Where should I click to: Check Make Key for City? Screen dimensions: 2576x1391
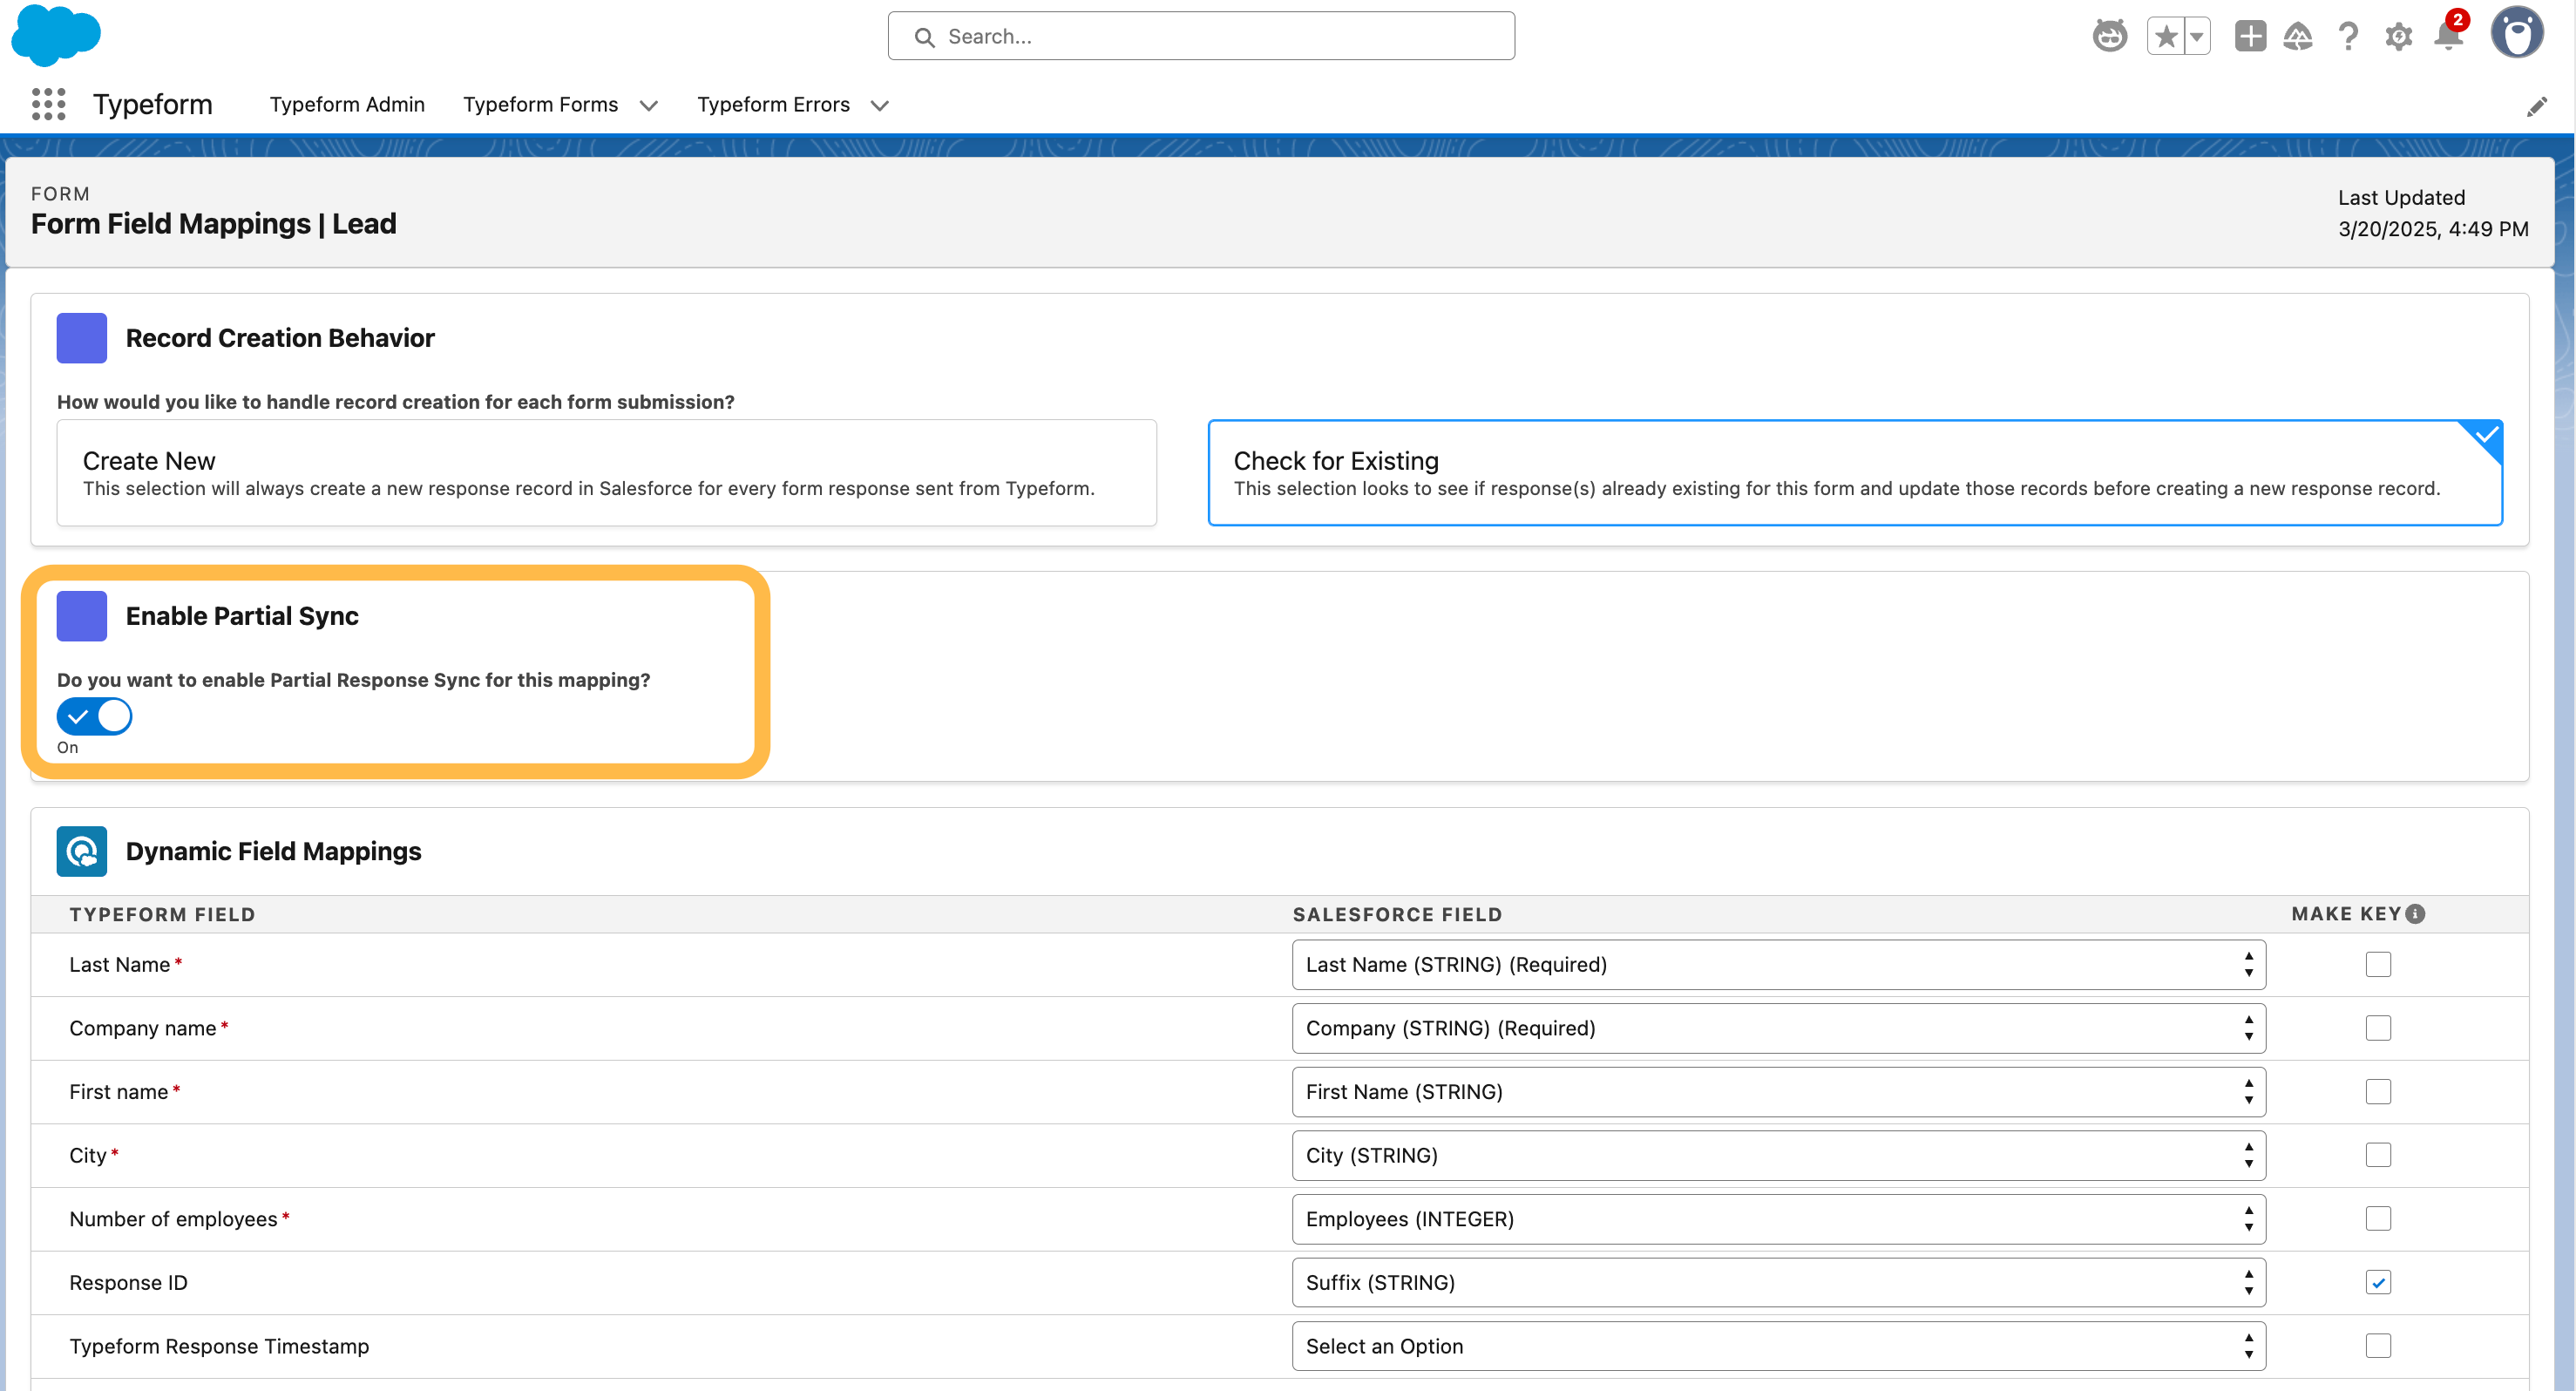pos(2378,1156)
